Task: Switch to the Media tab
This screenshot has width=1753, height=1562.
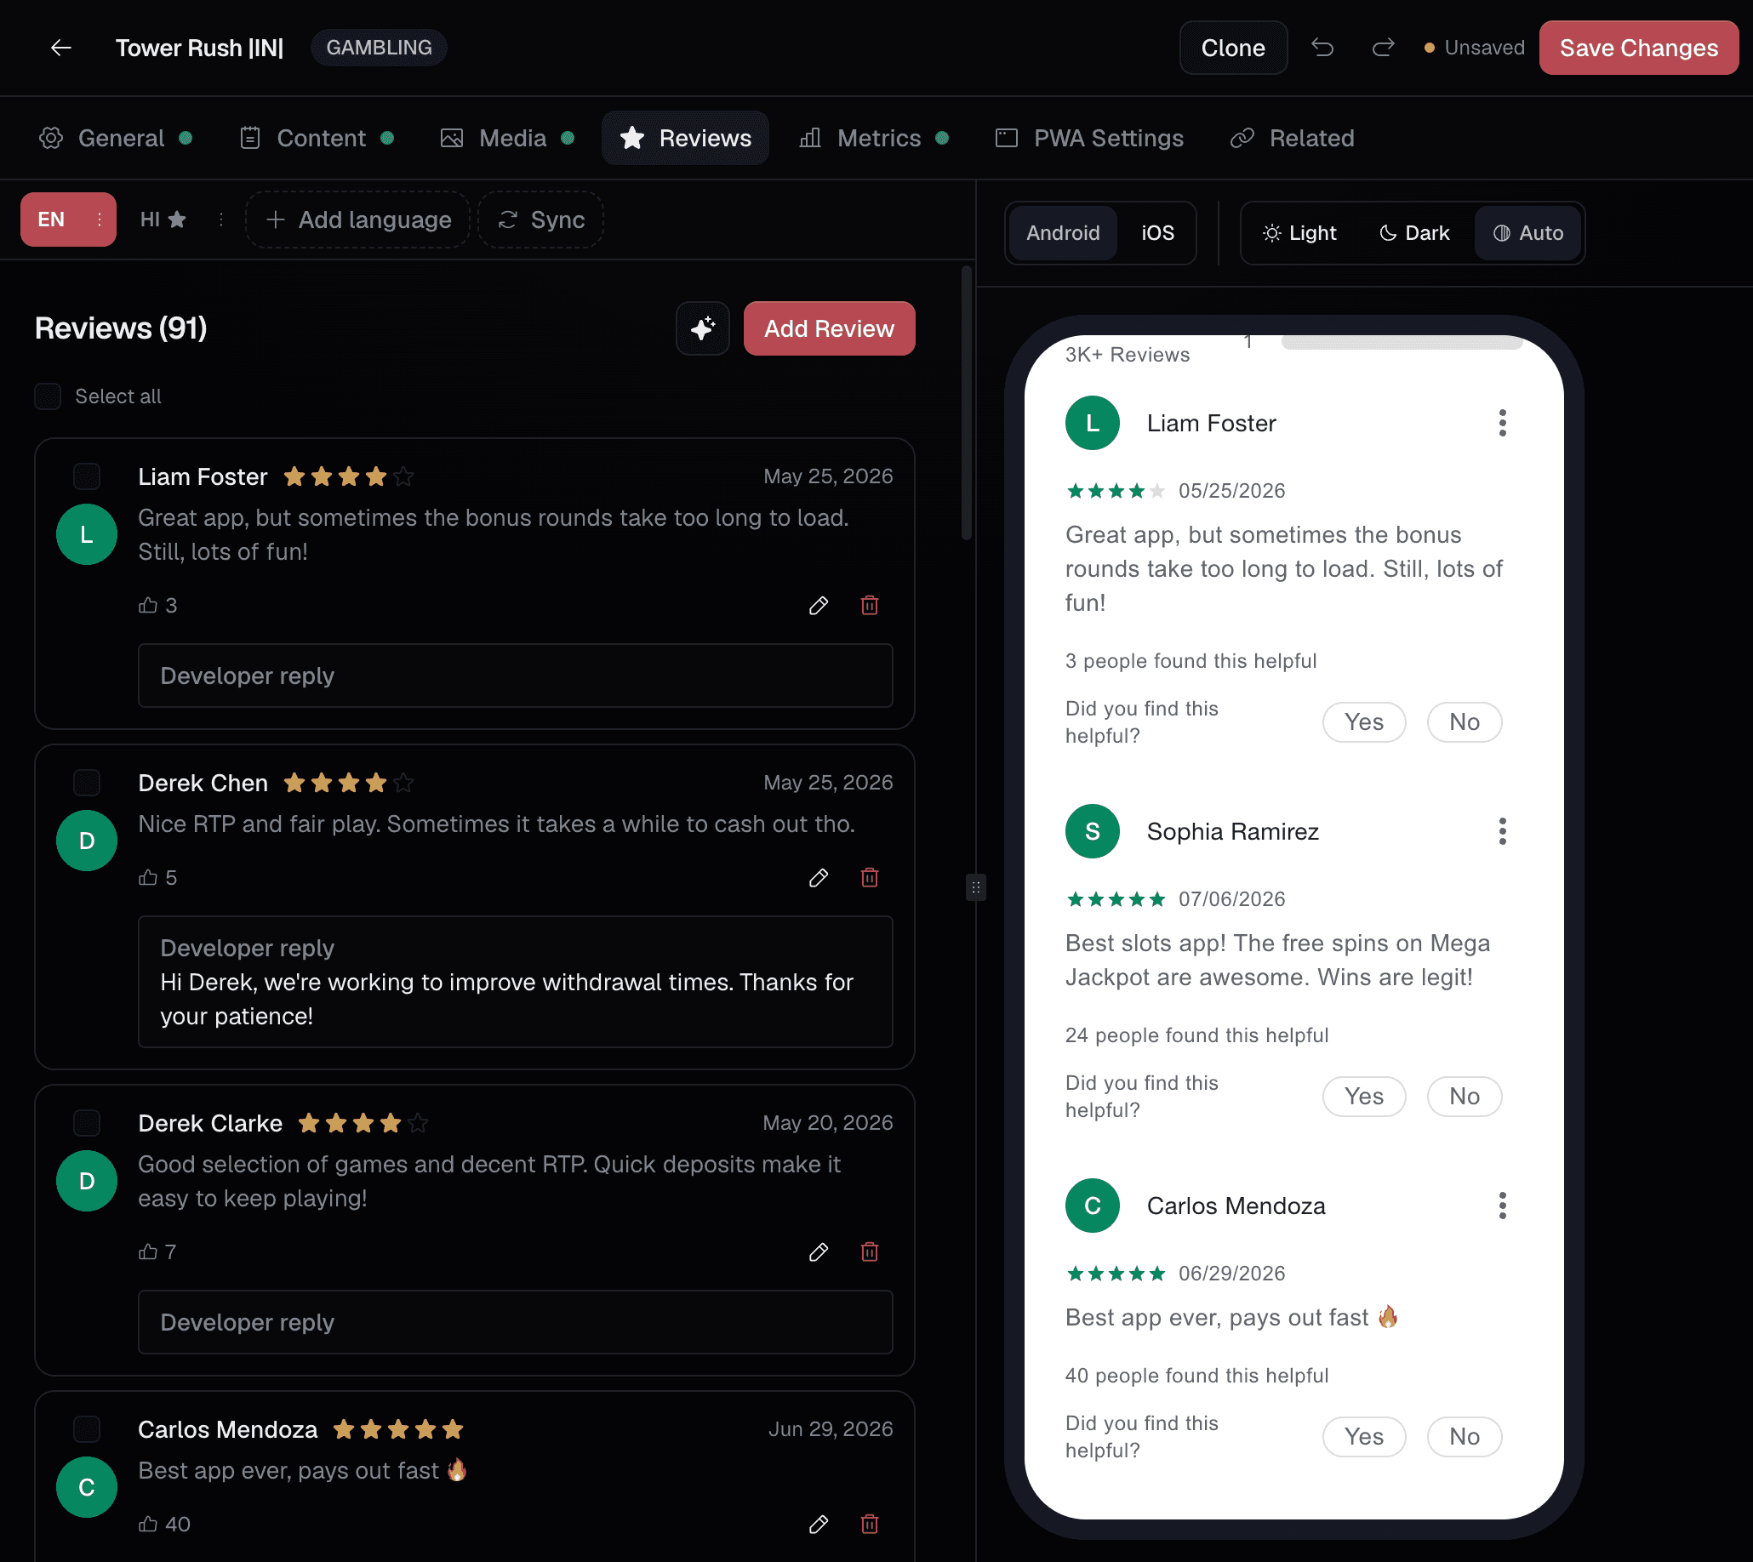Action: (x=506, y=138)
